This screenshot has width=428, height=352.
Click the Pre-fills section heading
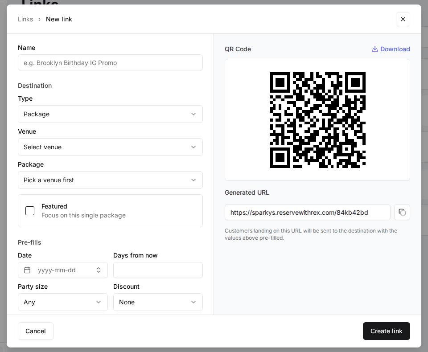point(29,242)
